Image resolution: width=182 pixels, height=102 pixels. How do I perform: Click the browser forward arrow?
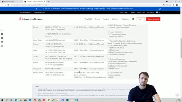(5, 5)
